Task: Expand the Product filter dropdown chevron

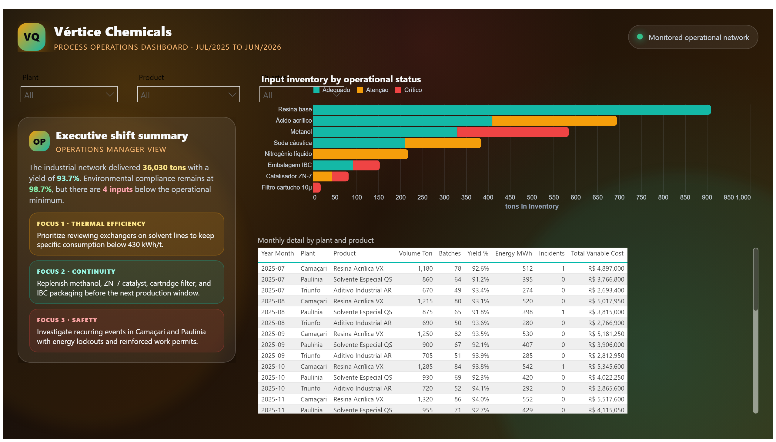Action: [x=232, y=95]
